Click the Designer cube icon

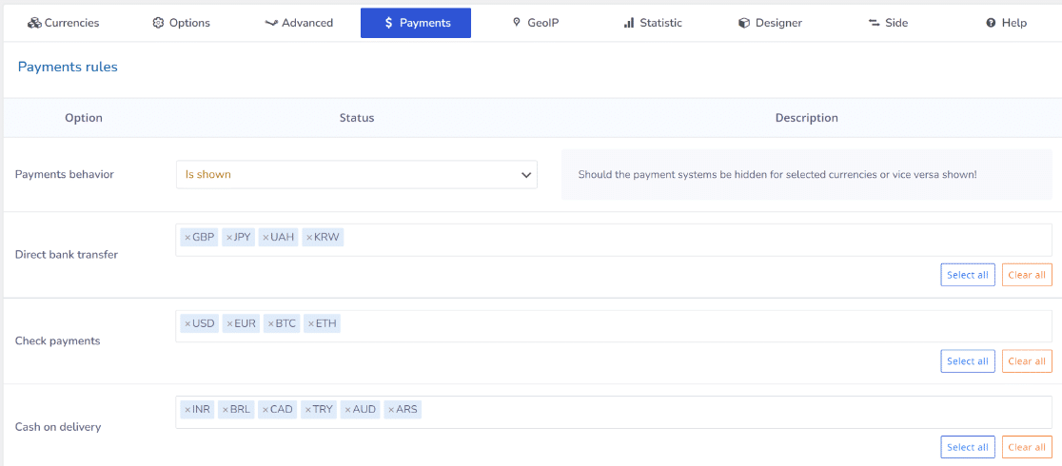tap(743, 23)
